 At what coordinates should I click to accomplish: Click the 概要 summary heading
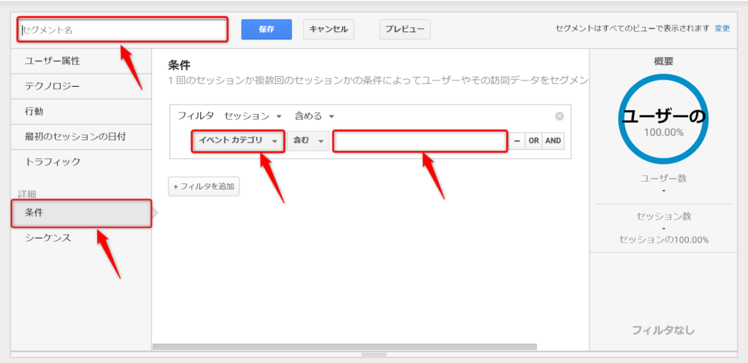pos(663,61)
